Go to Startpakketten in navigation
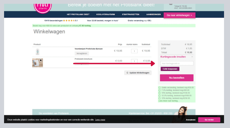 [131, 14]
